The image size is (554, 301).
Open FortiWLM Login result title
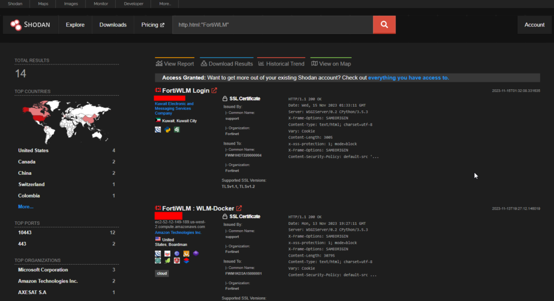(186, 90)
